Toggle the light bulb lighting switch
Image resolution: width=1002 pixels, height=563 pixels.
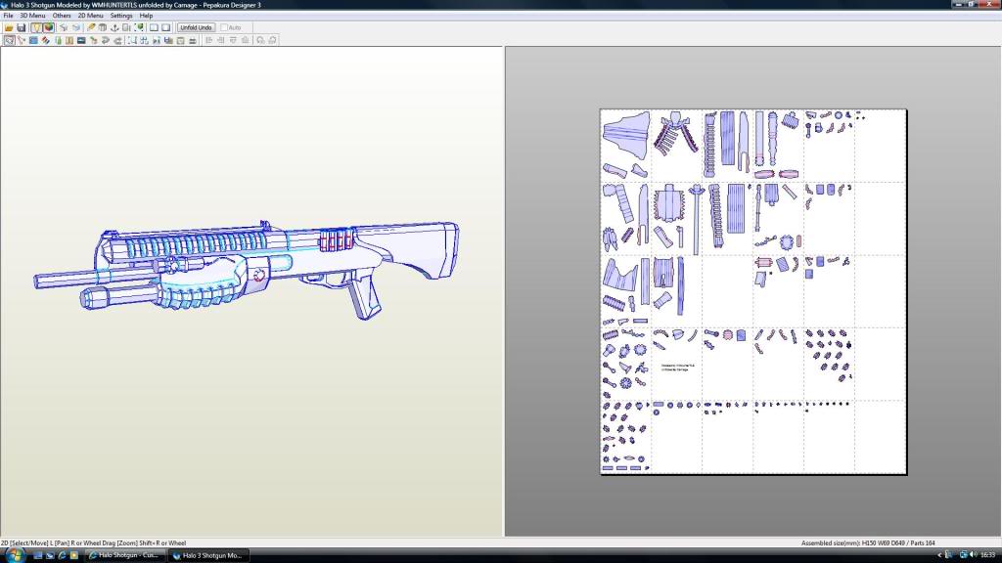[x=36, y=27]
